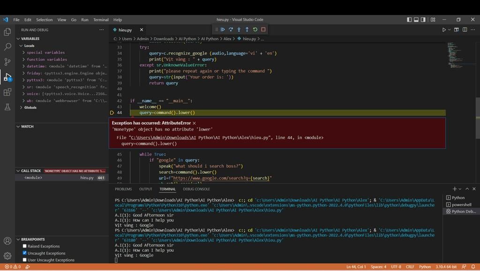
Task: Switch to the Debug Console tab
Action: [196, 189]
